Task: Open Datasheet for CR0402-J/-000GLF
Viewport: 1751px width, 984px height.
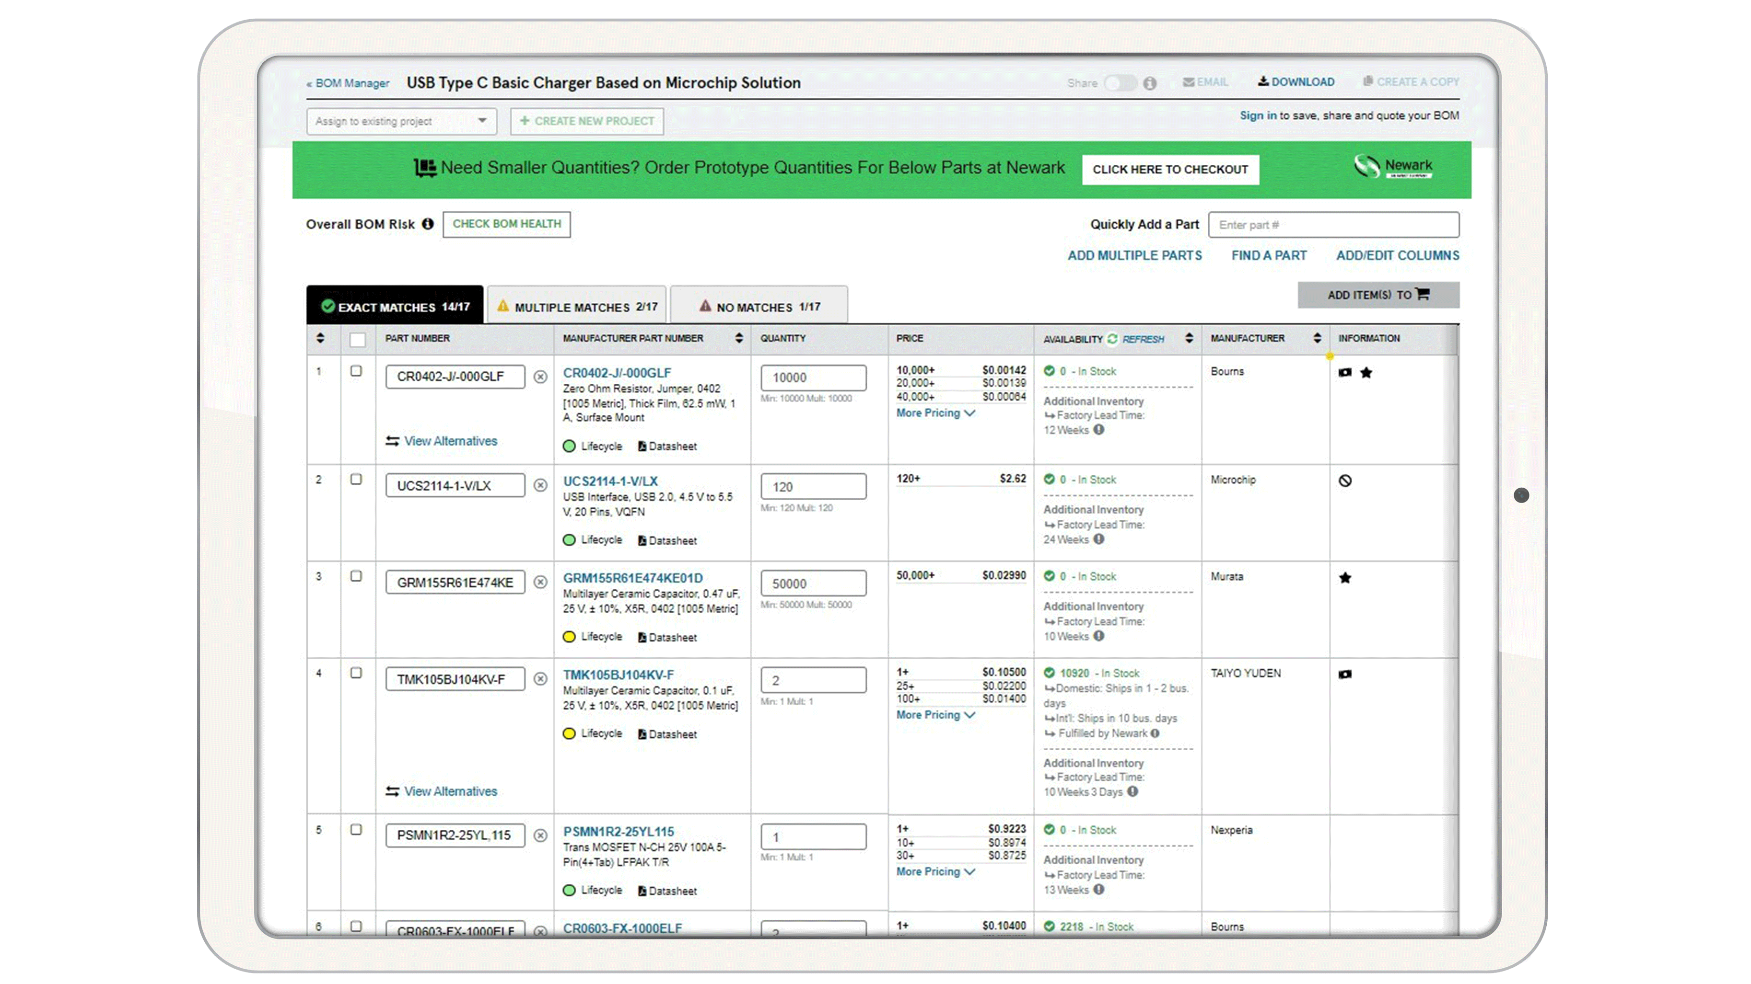Action: 667,446
